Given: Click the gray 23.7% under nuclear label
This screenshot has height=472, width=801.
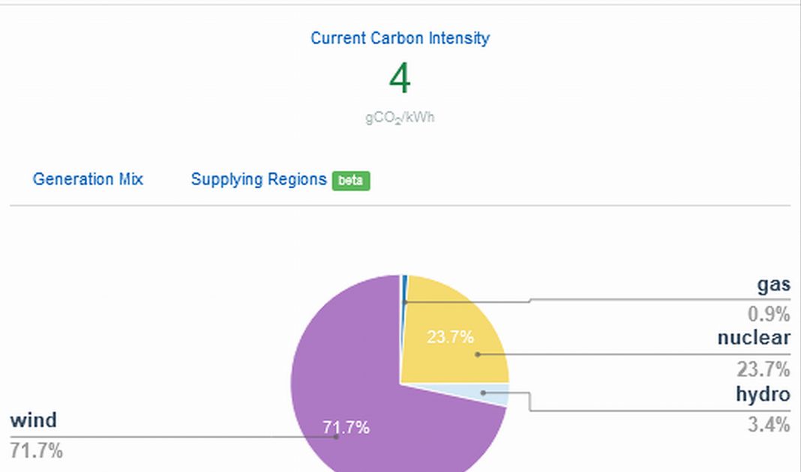Looking at the screenshot, I should [763, 369].
